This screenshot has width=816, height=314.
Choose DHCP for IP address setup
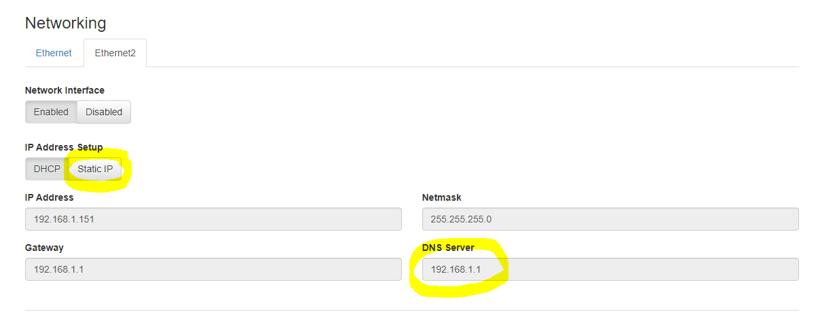click(x=47, y=169)
